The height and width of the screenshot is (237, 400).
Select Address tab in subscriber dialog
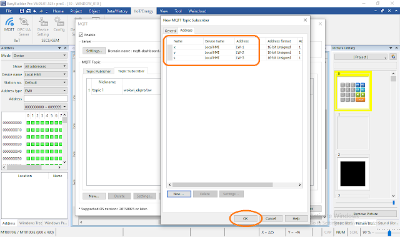pyautogui.click(x=186, y=30)
